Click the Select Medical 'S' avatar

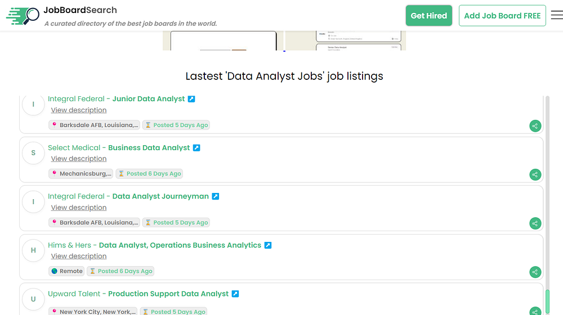pyautogui.click(x=33, y=153)
